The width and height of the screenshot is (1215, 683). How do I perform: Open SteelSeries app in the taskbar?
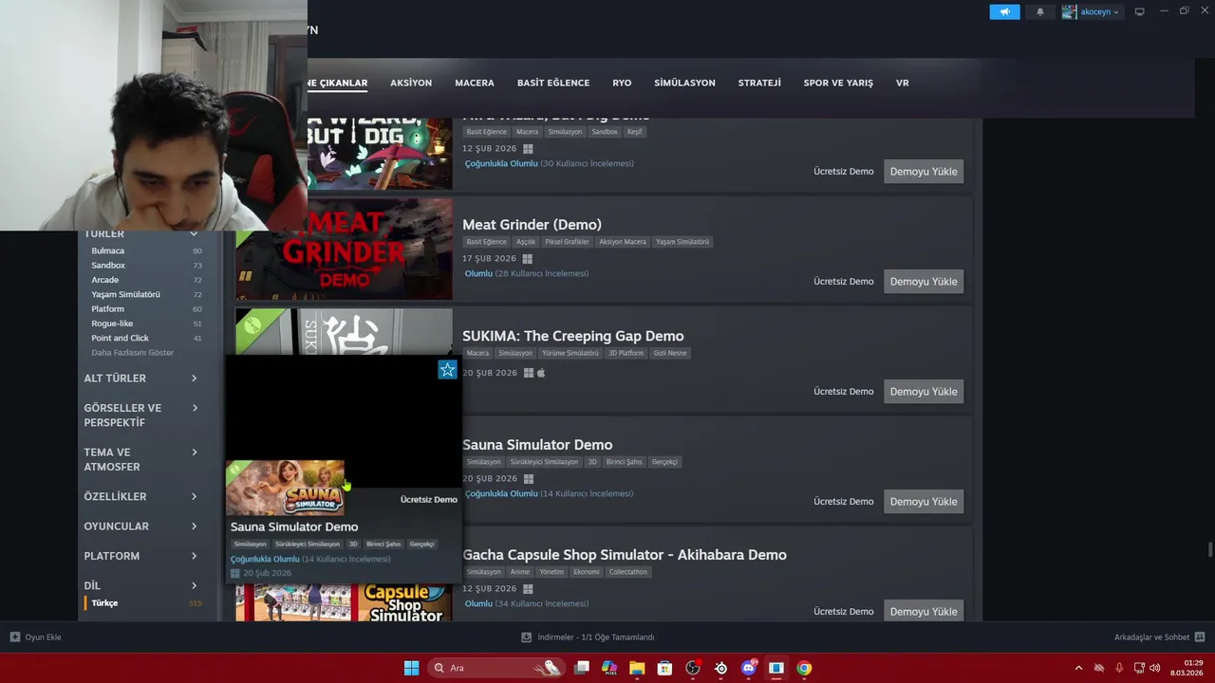click(x=721, y=668)
